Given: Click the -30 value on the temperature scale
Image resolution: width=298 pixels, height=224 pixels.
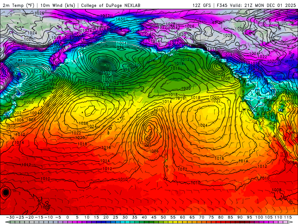Looking at the screenshot, I should pos(10,217).
